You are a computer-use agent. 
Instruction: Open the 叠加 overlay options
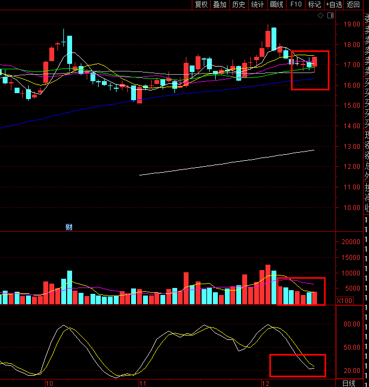click(219, 5)
